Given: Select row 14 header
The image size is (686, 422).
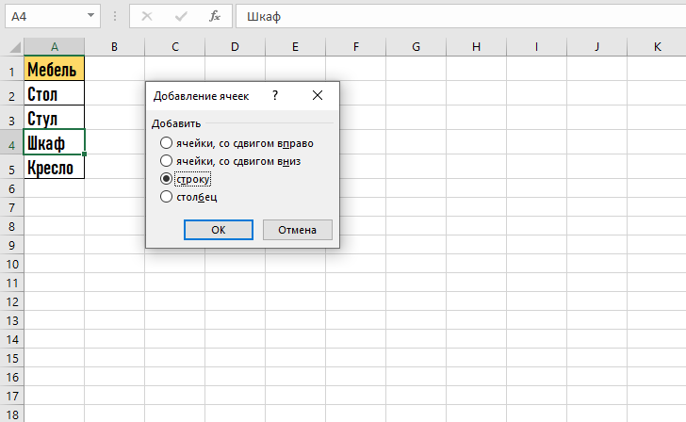Looking at the screenshot, I should 12,339.
